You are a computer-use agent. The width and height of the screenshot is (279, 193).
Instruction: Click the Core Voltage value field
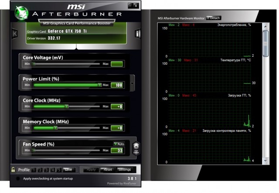coord(117,64)
